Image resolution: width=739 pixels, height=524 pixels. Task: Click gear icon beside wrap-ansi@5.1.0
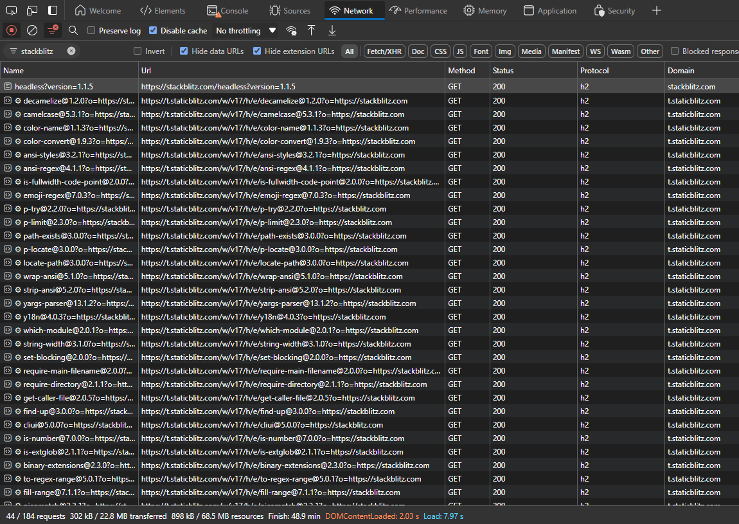(x=18, y=276)
